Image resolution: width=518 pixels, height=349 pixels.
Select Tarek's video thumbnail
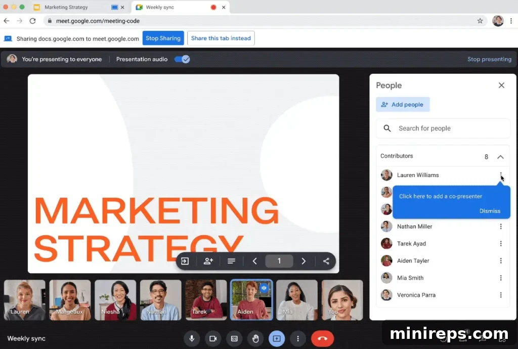pyautogui.click(x=206, y=300)
